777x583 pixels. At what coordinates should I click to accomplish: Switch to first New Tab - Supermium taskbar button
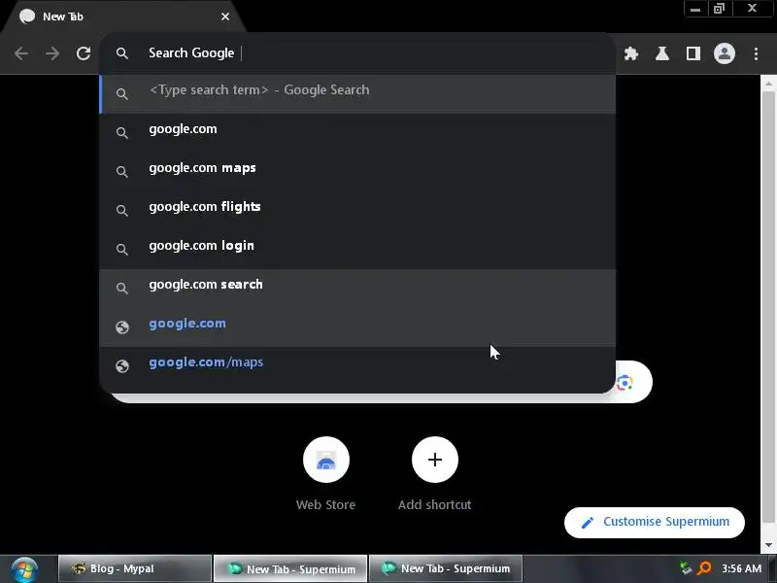[290, 568]
